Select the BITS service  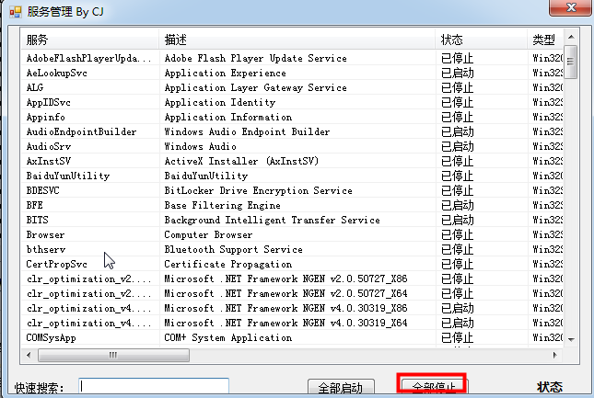pos(37,220)
